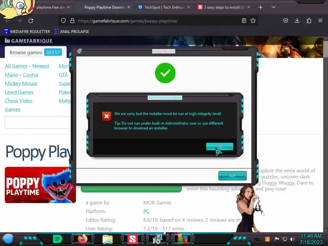Click the 35517 games count badge

coord(53,52)
